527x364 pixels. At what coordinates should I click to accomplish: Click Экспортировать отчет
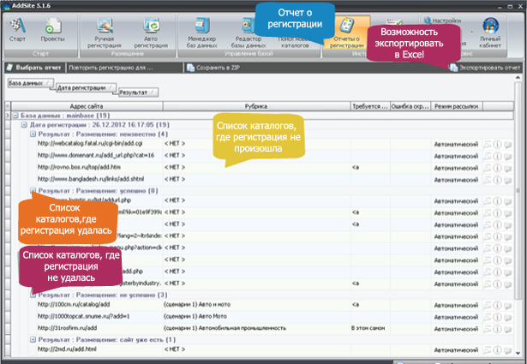pos(485,68)
